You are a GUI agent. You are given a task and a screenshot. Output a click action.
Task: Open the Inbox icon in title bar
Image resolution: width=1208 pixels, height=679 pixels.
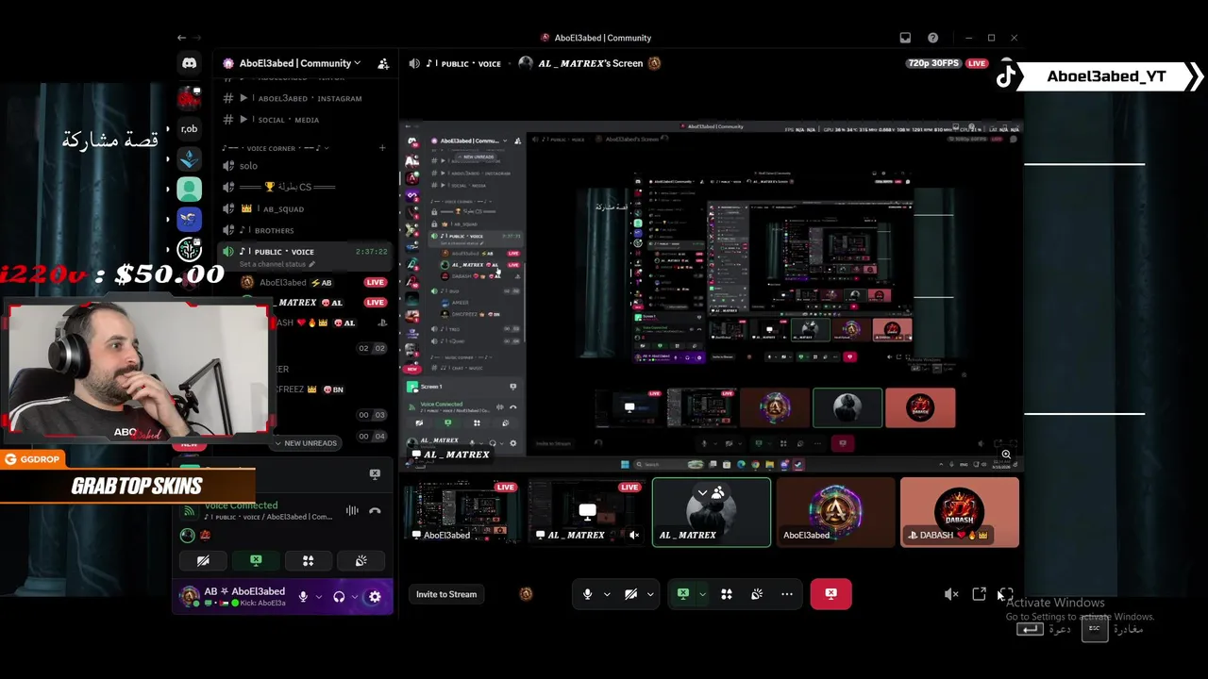point(905,38)
